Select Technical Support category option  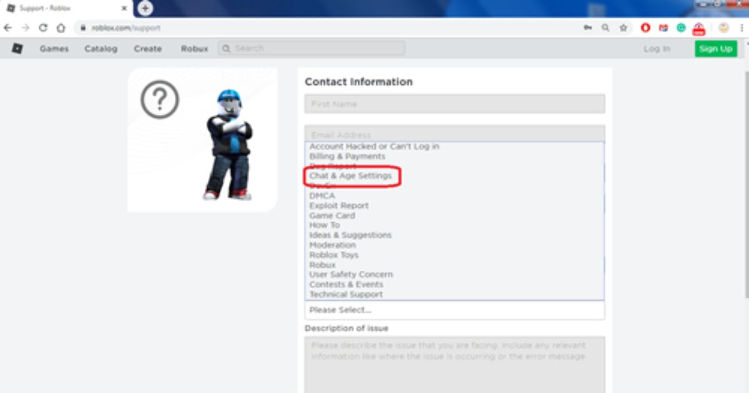(x=346, y=294)
